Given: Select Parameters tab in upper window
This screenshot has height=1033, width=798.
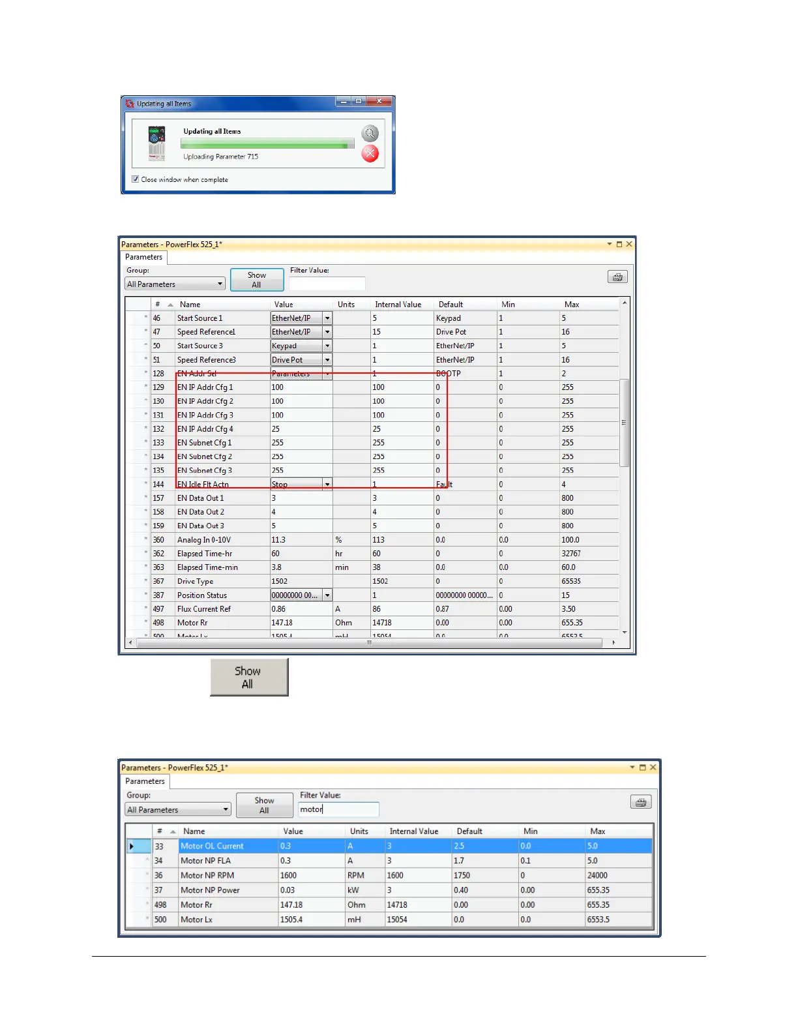Looking at the screenshot, I should [x=144, y=257].
